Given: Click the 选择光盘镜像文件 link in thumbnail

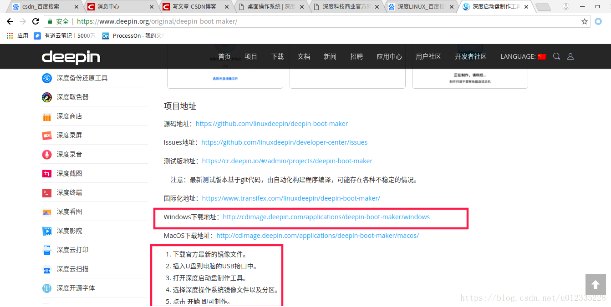Looking at the screenshot, I should (225, 79).
